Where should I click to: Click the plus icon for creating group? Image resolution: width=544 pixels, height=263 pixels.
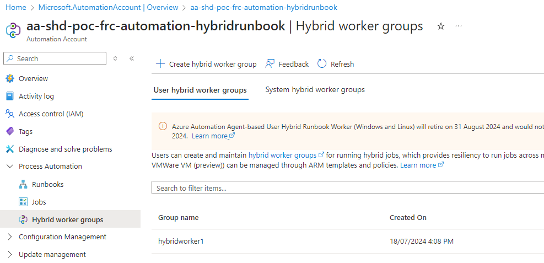click(x=160, y=64)
